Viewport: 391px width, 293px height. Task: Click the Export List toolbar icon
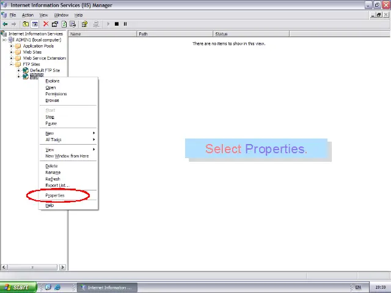(73, 24)
